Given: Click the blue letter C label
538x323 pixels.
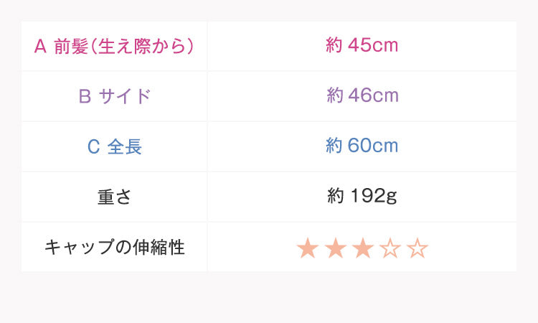Looking at the screenshot, I should [93, 146].
